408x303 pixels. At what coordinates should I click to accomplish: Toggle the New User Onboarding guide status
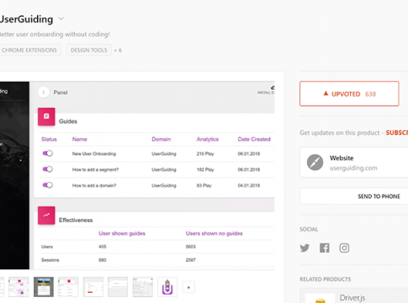pos(48,153)
